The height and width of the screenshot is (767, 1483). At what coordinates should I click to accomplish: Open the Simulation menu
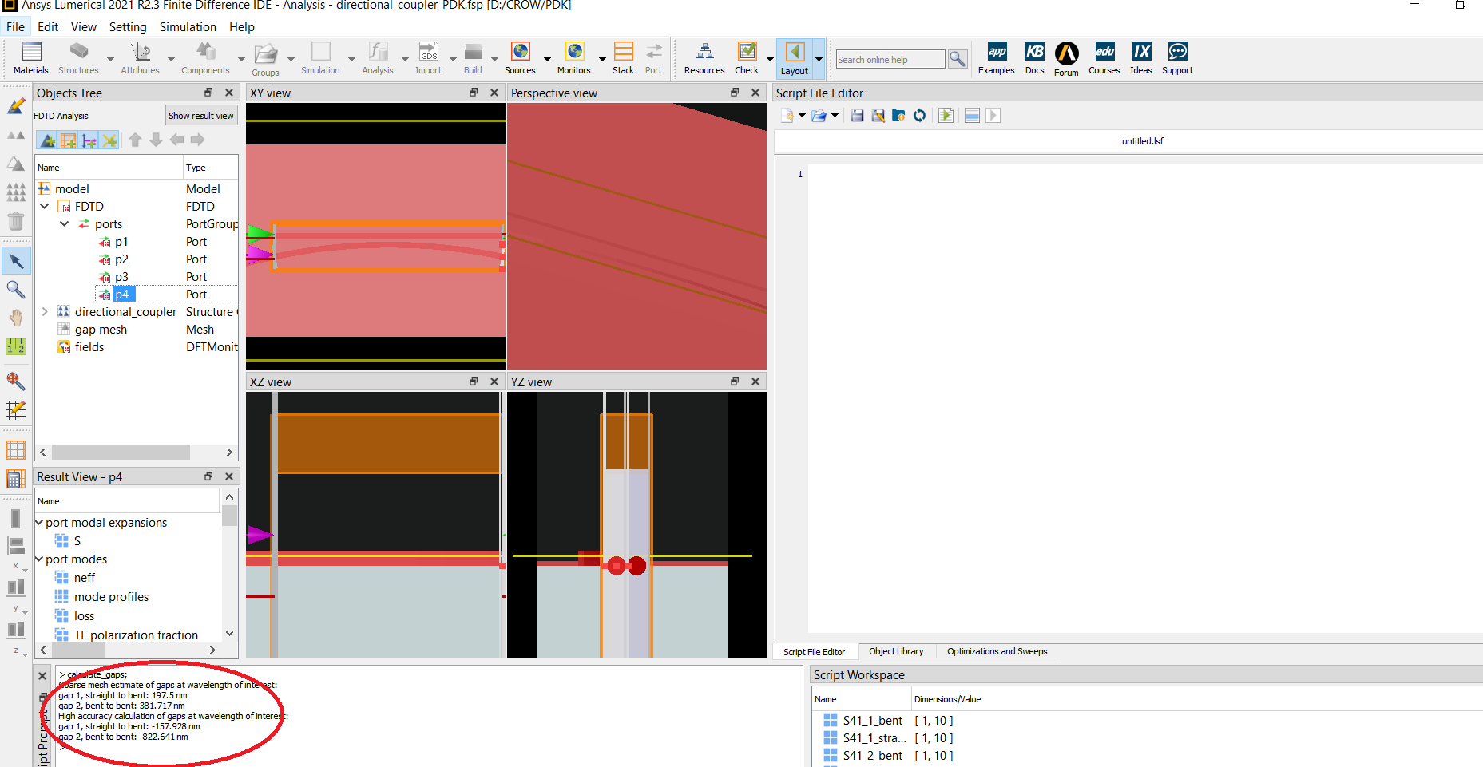click(188, 27)
